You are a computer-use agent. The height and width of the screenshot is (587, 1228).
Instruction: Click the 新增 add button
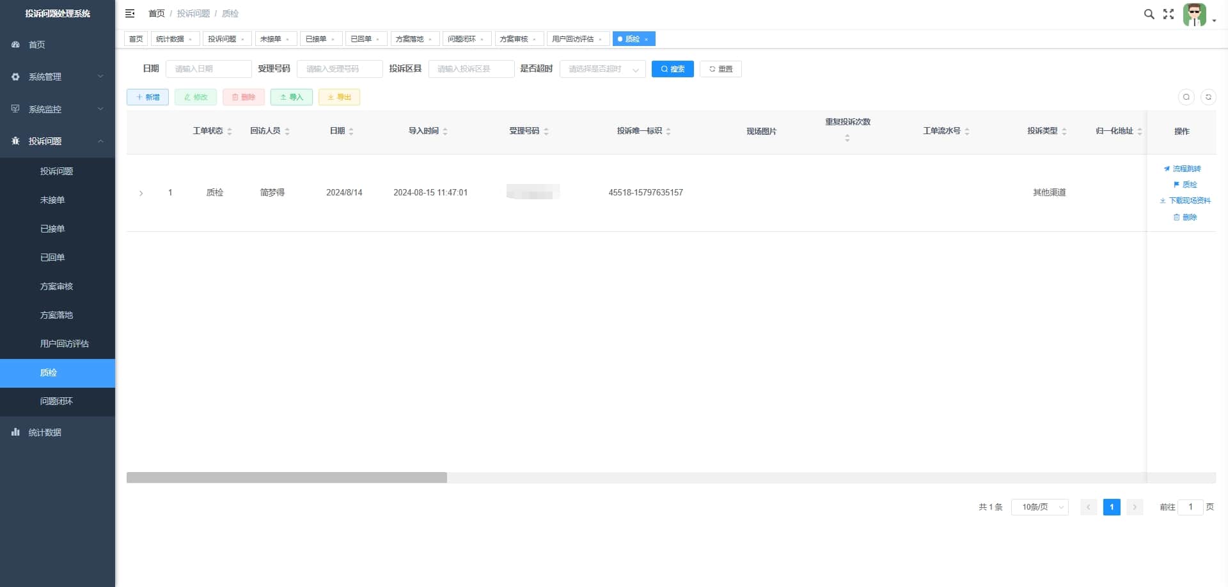tap(148, 97)
